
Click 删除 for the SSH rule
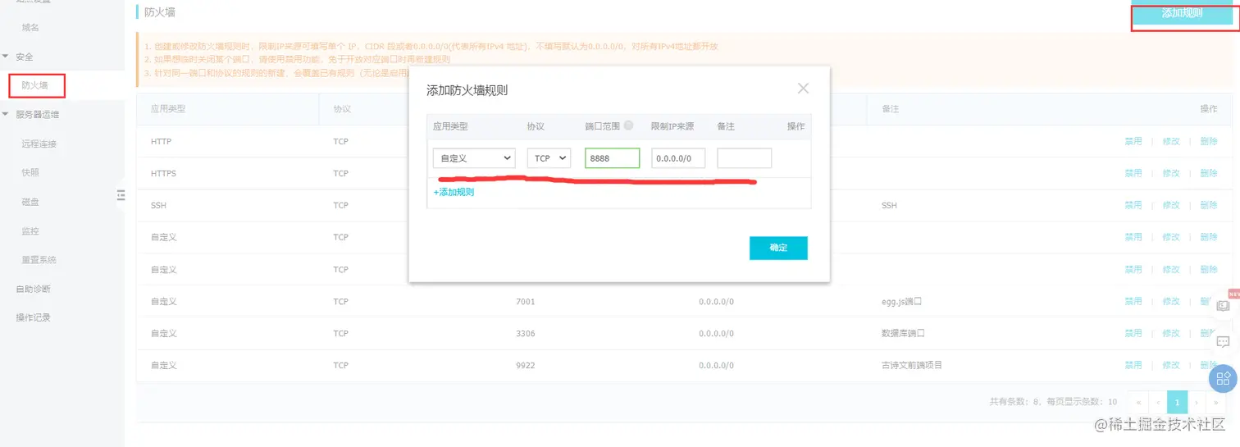[1209, 205]
